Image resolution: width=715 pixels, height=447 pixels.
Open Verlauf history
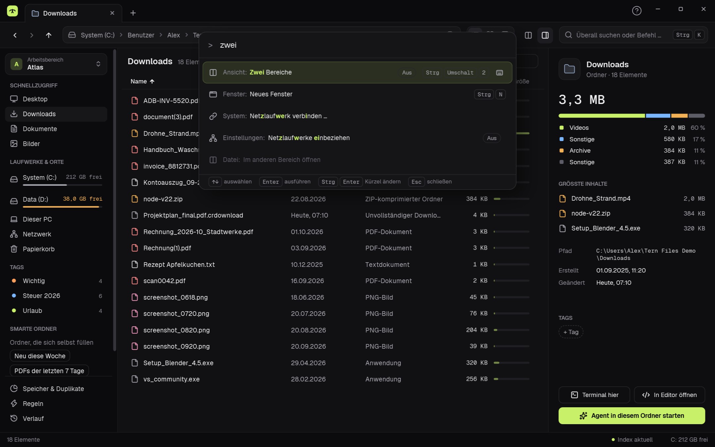coord(33,419)
